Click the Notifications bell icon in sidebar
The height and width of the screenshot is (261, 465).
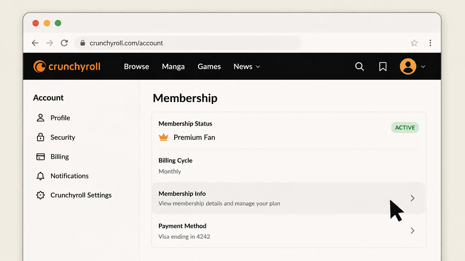40,176
